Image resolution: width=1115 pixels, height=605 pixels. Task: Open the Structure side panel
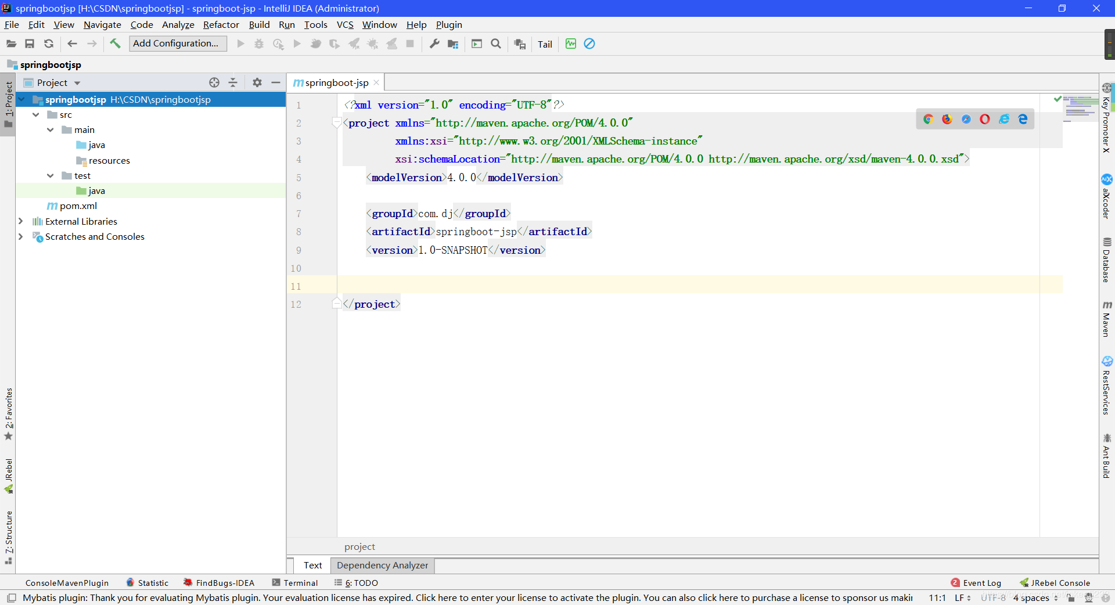coord(9,538)
